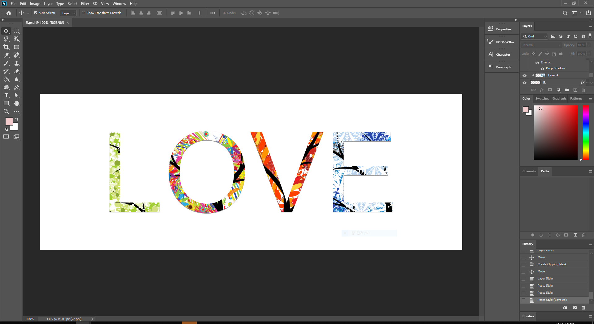The width and height of the screenshot is (594, 324).
Task: Toggle Auto-Select checkbox
Action: point(36,13)
